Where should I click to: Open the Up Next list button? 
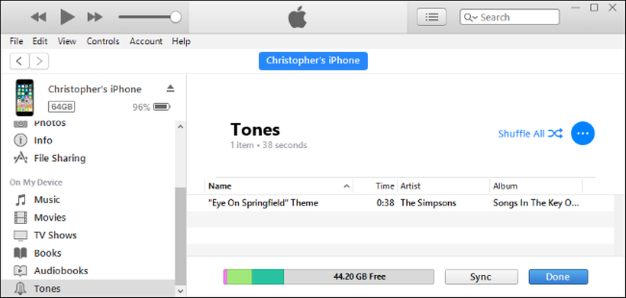click(431, 17)
